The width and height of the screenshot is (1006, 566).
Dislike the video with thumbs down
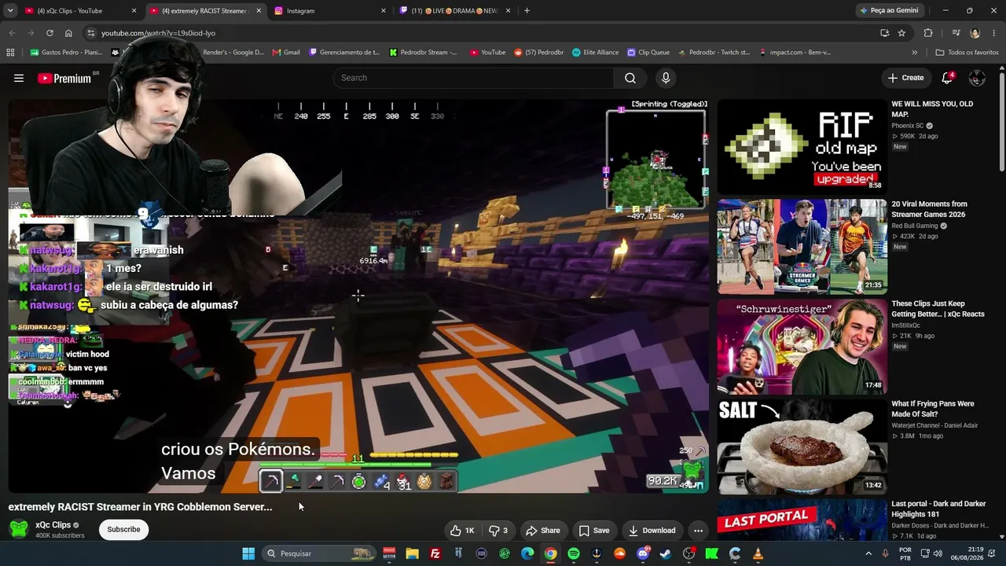tap(498, 531)
